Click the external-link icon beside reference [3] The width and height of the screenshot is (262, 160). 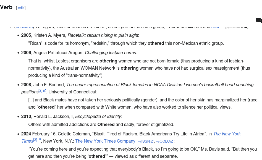pyautogui.click(x=39, y=140)
